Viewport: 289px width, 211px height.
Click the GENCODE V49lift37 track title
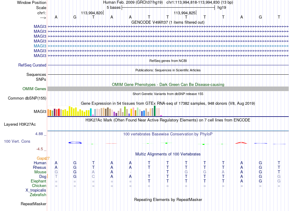168,22
